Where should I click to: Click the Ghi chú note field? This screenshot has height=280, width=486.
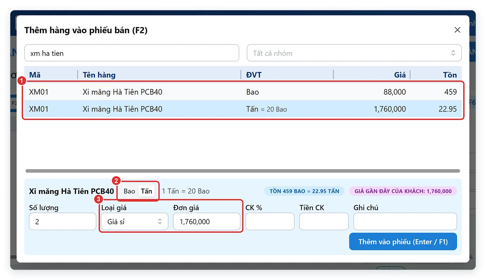click(405, 221)
